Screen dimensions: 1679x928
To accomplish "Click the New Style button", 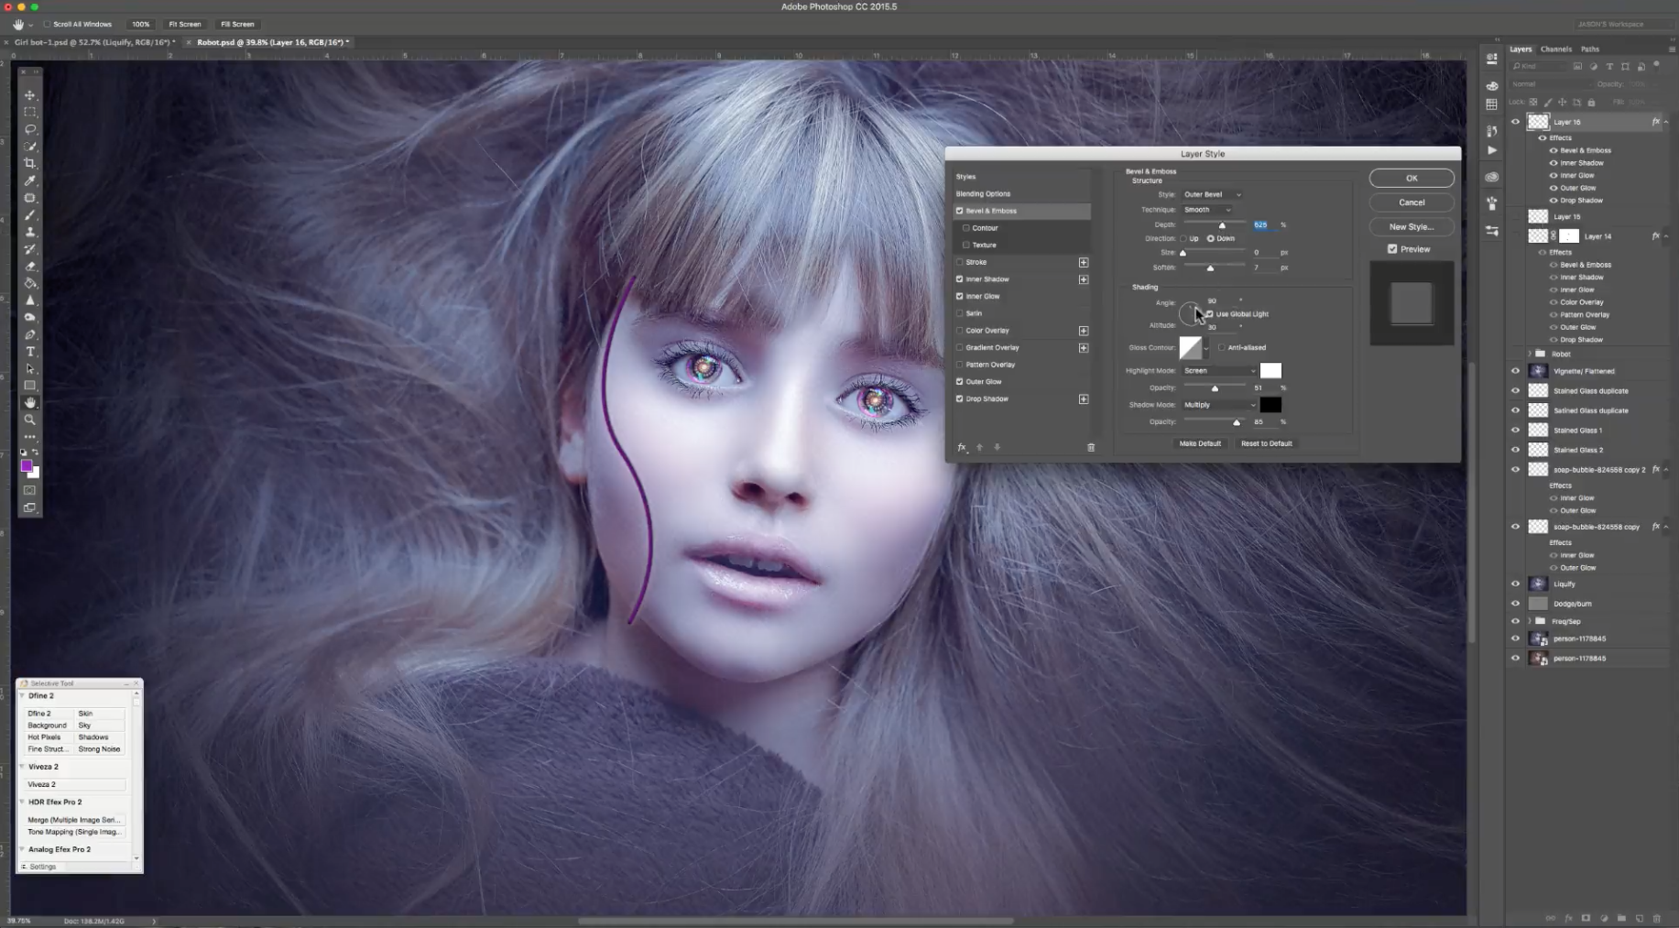I will [1411, 226].
